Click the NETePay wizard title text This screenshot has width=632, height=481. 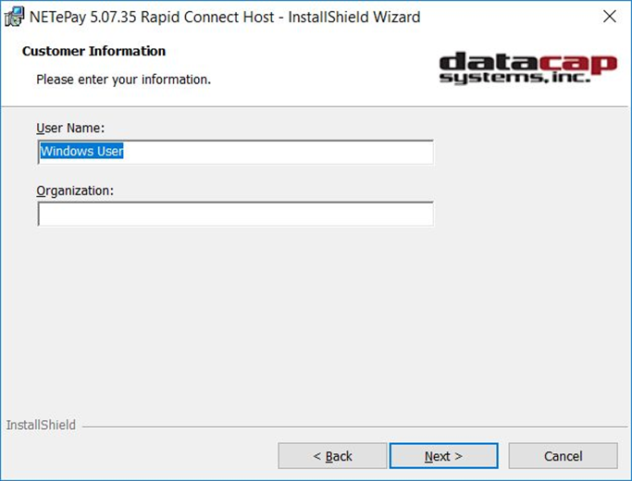tap(225, 17)
